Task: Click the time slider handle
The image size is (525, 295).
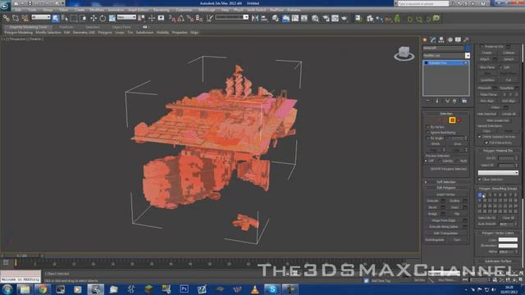Action: click(22, 256)
